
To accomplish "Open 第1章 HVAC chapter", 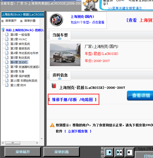I will tap(19, 39).
